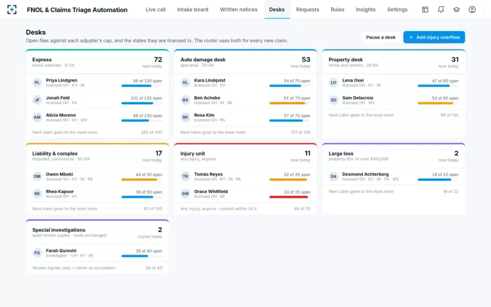
Task: Click Tomás Reyes's TR avatar
Action: [x=185, y=176]
